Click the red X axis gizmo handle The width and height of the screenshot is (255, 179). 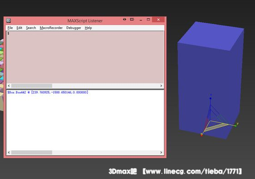(202, 135)
